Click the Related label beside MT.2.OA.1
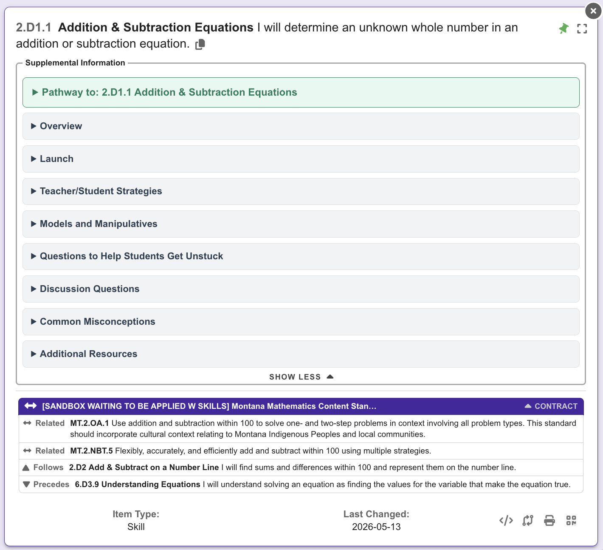Image resolution: width=603 pixels, height=550 pixels. coord(50,423)
